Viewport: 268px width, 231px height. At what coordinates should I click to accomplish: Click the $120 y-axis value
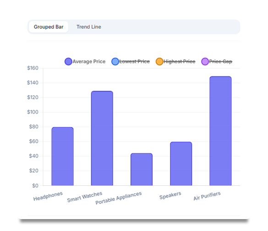[33, 97]
